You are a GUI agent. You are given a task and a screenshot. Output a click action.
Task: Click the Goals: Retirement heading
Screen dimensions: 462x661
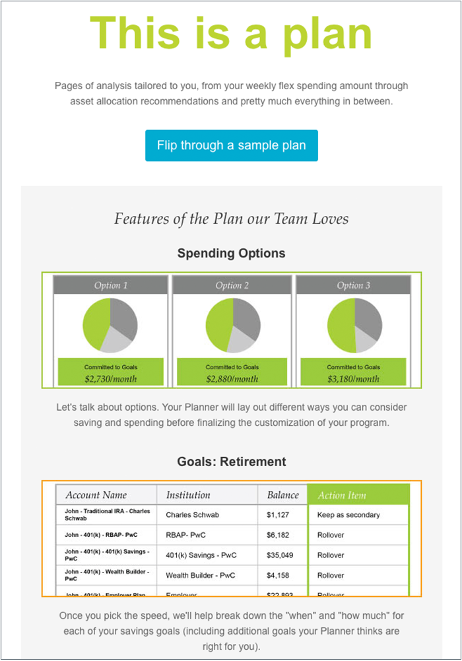tap(231, 462)
